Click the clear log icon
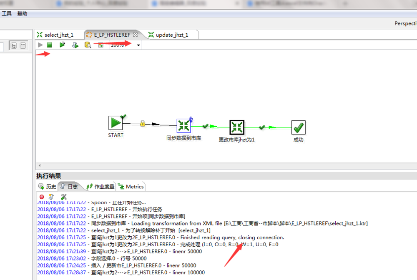 point(51,197)
